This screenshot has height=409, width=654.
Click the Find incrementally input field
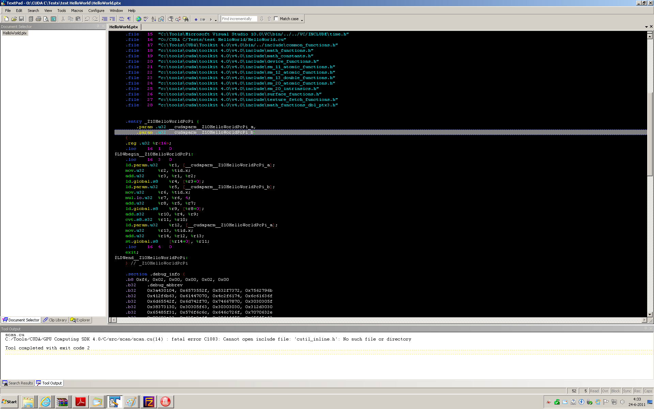(238, 19)
